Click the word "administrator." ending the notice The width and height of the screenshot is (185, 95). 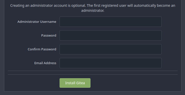pos(93,11)
